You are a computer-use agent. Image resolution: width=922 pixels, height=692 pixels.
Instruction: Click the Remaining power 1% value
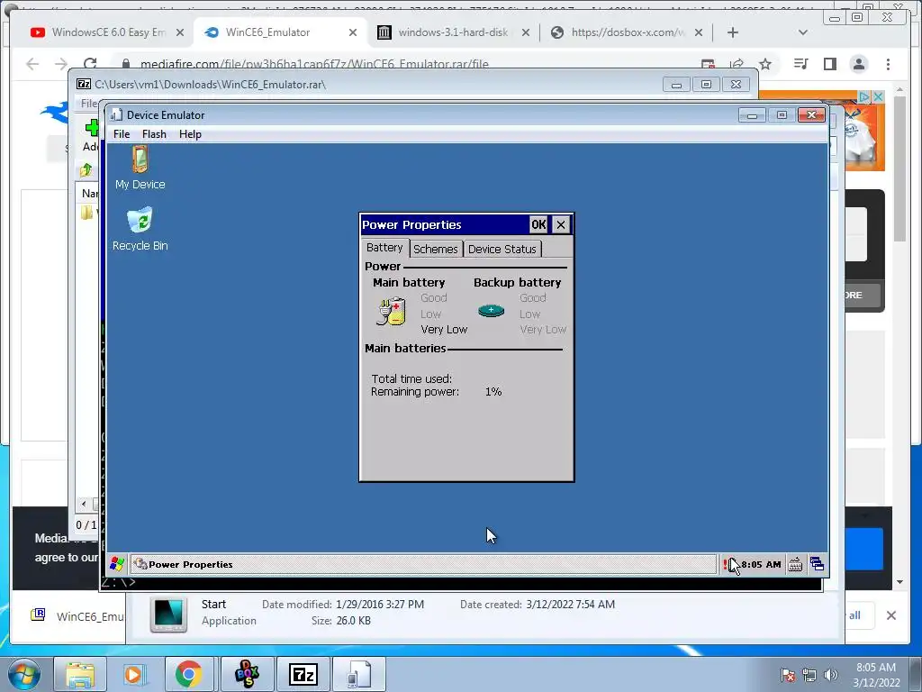(x=493, y=392)
